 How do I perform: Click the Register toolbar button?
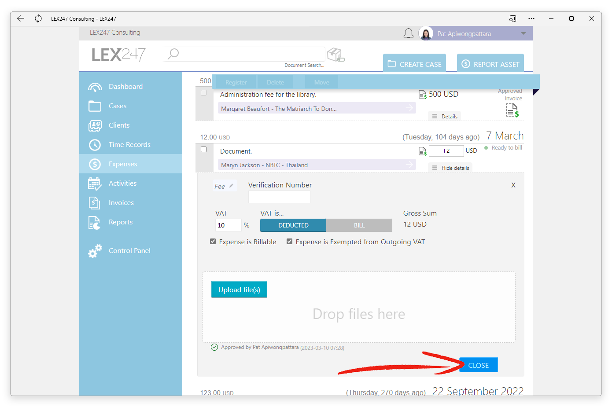236,82
